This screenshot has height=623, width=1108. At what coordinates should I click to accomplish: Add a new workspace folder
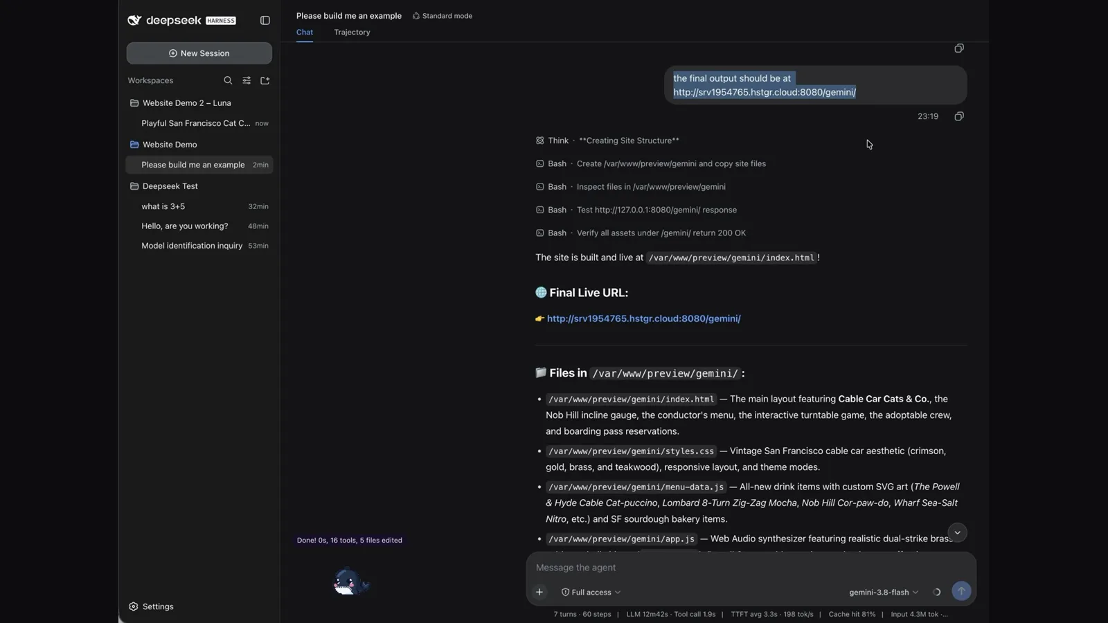(265, 80)
